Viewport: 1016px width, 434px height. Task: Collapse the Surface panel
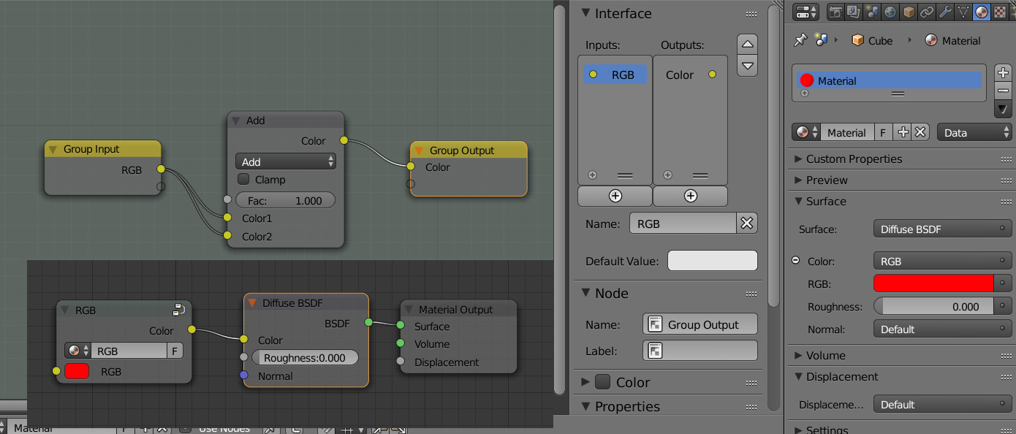click(x=798, y=201)
